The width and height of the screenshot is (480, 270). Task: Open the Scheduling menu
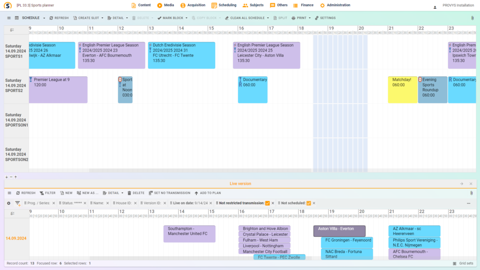[224, 5]
